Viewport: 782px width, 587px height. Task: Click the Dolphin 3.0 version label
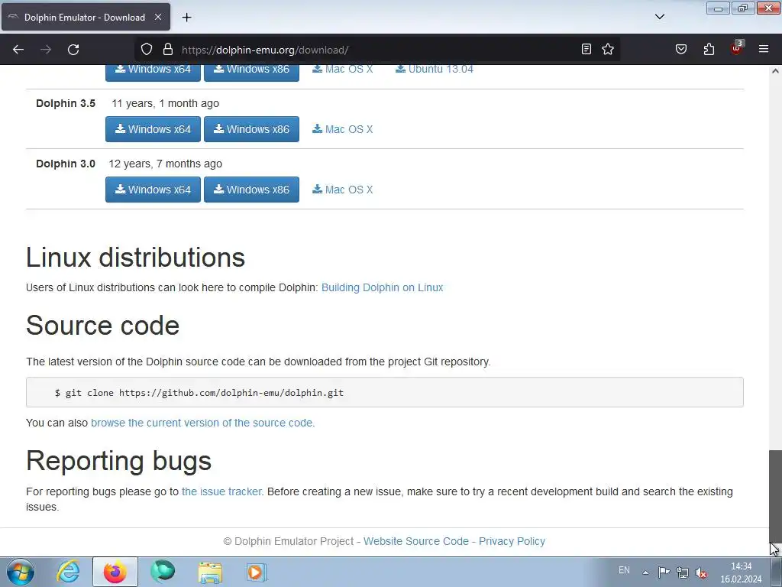pos(66,164)
